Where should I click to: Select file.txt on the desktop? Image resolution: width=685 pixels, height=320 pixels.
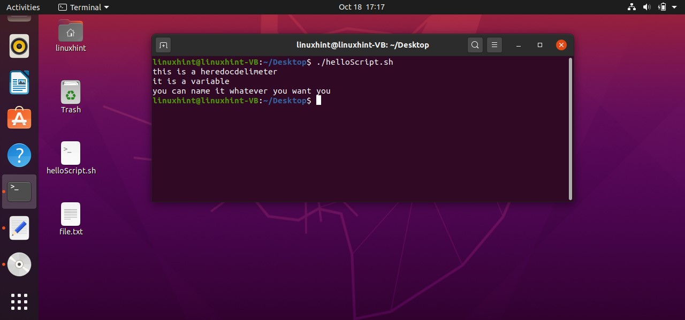coord(71,219)
